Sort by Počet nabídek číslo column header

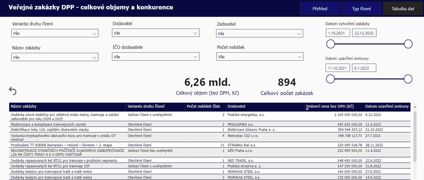205,106
